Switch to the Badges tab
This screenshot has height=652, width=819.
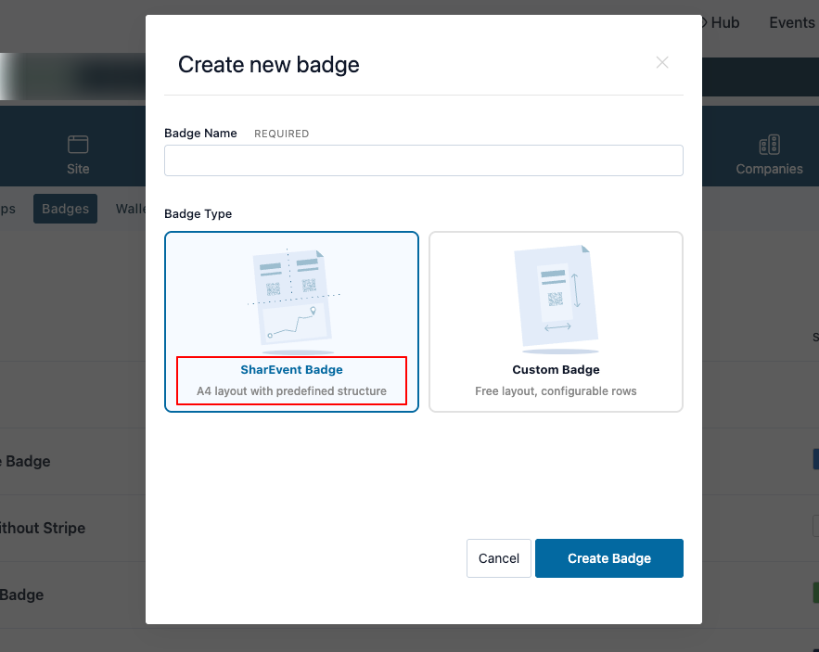tap(65, 209)
